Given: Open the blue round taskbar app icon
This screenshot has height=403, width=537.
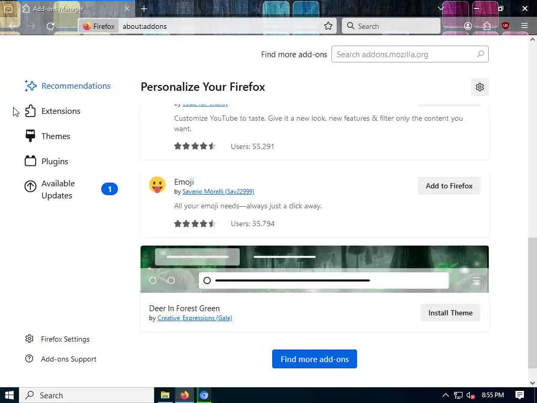Looking at the screenshot, I should click(x=204, y=395).
